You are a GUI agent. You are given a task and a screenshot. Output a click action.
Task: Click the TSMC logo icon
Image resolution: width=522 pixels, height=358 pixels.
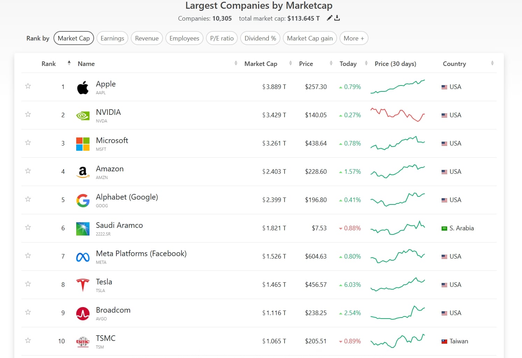[83, 342]
